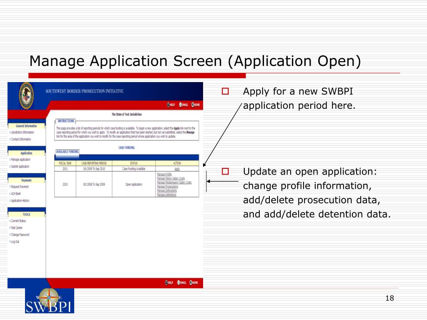427x320 pixels.
Task: Go Home using the top red bar
Action: tap(196, 105)
